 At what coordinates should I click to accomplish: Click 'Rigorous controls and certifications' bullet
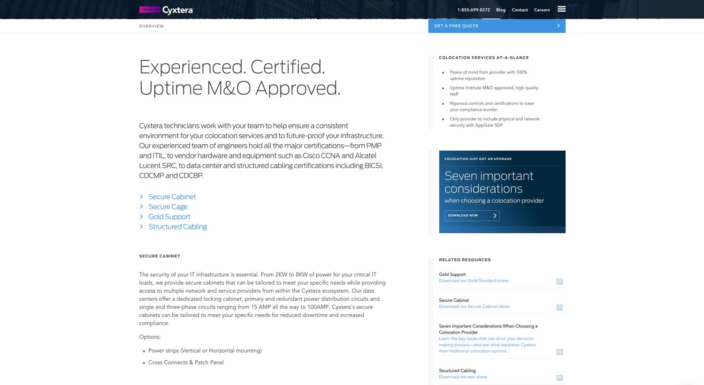(x=492, y=106)
